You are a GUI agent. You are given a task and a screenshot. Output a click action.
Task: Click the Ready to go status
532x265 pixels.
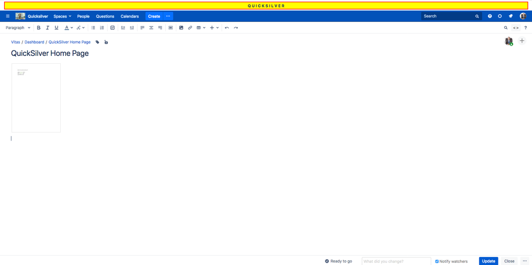338,261
